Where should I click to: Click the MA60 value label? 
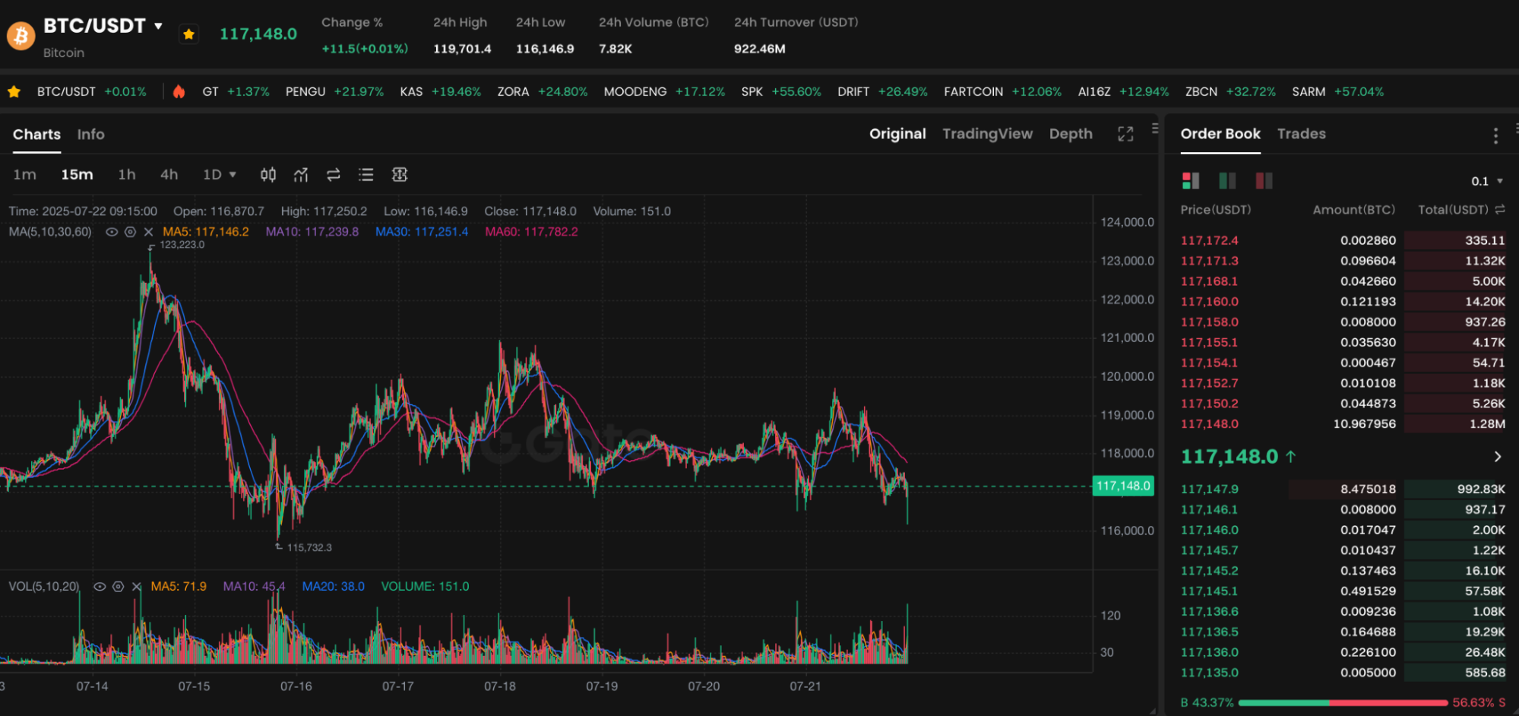click(x=531, y=232)
